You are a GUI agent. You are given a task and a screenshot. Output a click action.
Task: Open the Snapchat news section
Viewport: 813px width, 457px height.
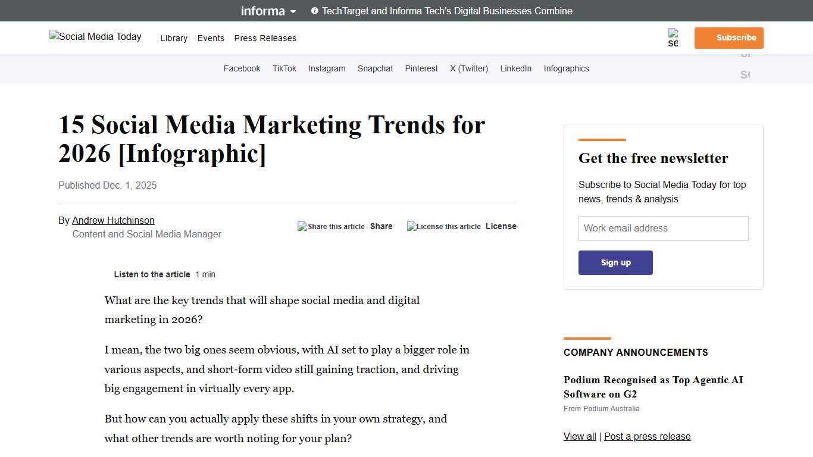pos(375,68)
